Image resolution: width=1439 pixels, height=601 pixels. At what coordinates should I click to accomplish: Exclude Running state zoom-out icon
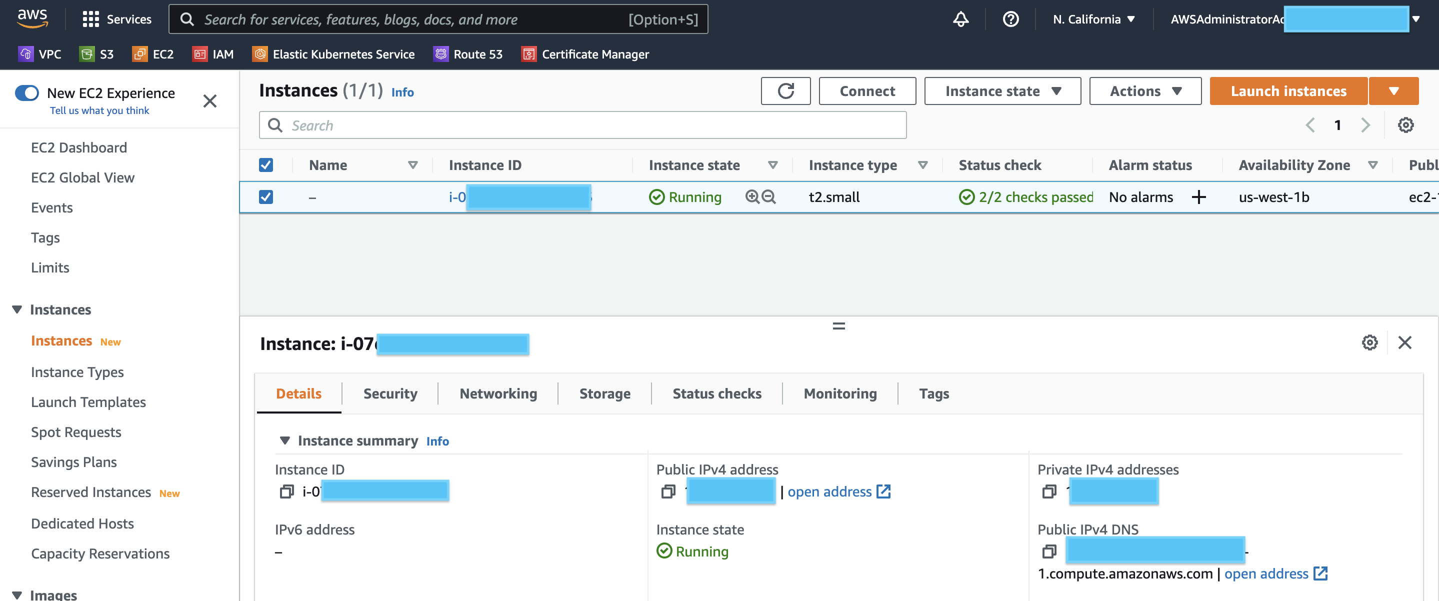768,196
